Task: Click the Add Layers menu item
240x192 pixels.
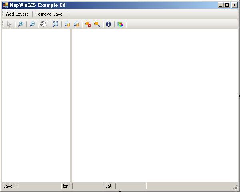Action: [x=18, y=14]
